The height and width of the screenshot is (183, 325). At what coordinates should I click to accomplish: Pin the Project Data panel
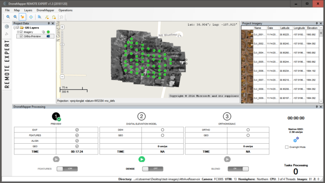point(49,23)
